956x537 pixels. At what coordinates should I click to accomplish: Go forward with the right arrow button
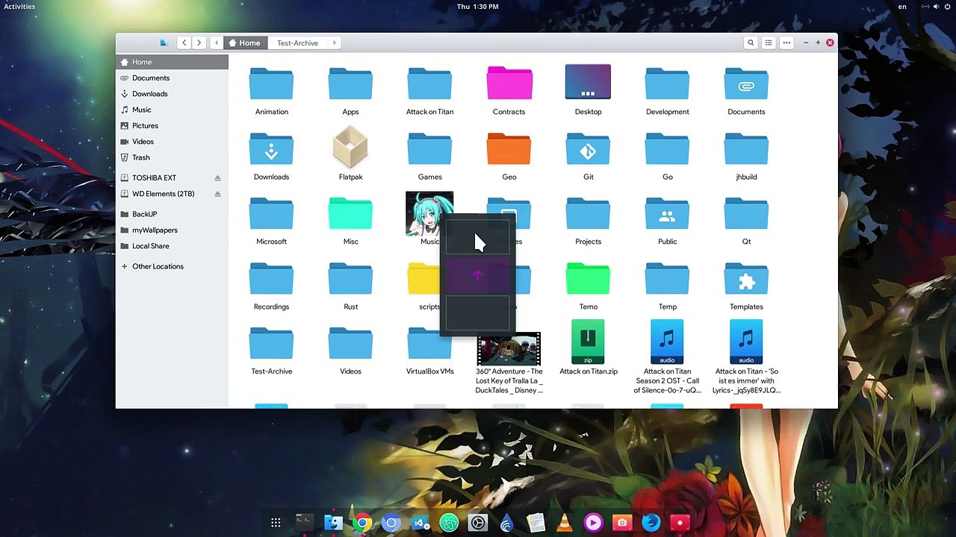point(199,43)
